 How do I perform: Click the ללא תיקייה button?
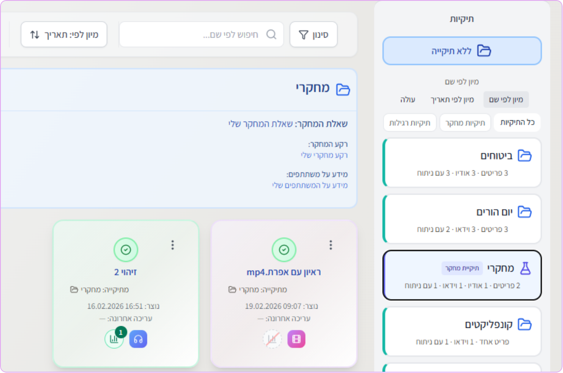(x=462, y=50)
